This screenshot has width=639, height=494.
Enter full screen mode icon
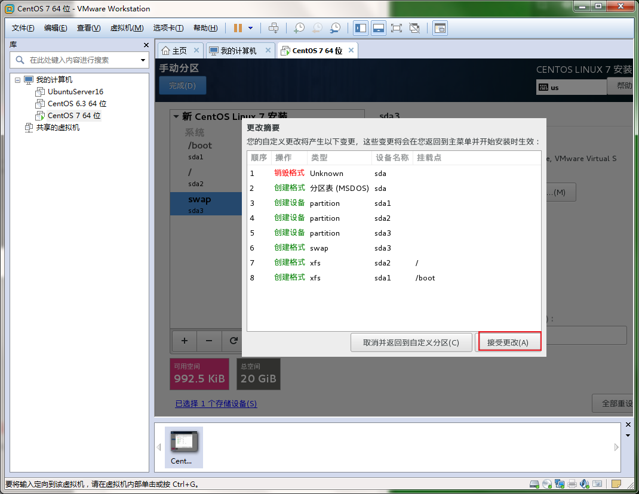point(397,28)
